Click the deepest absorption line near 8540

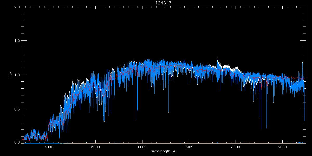[261, 129]
